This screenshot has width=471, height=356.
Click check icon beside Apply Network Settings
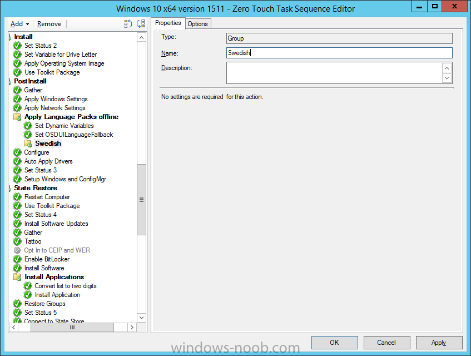pyautogui.click(x=17, y=108)
